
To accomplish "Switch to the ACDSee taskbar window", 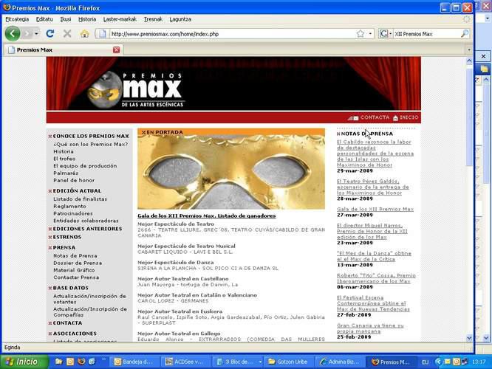I will pos(188,362).
